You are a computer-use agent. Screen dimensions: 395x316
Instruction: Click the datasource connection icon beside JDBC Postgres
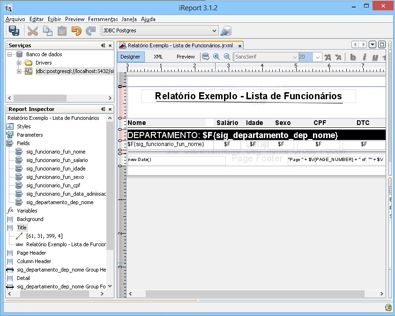tap(226, 31)
